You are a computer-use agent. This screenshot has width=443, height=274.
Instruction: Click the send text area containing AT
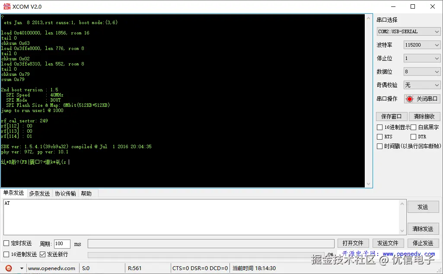[x=201, y=217]
